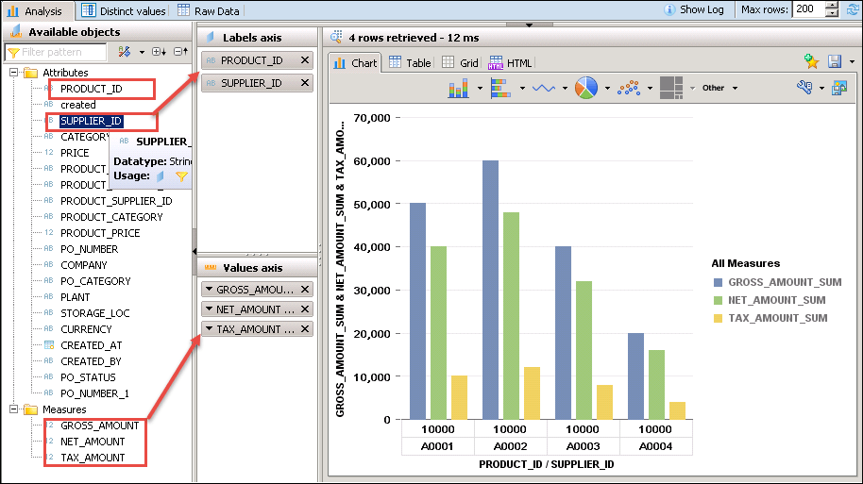Pick the scatter chart icon
863x484 pixels.
630,88
